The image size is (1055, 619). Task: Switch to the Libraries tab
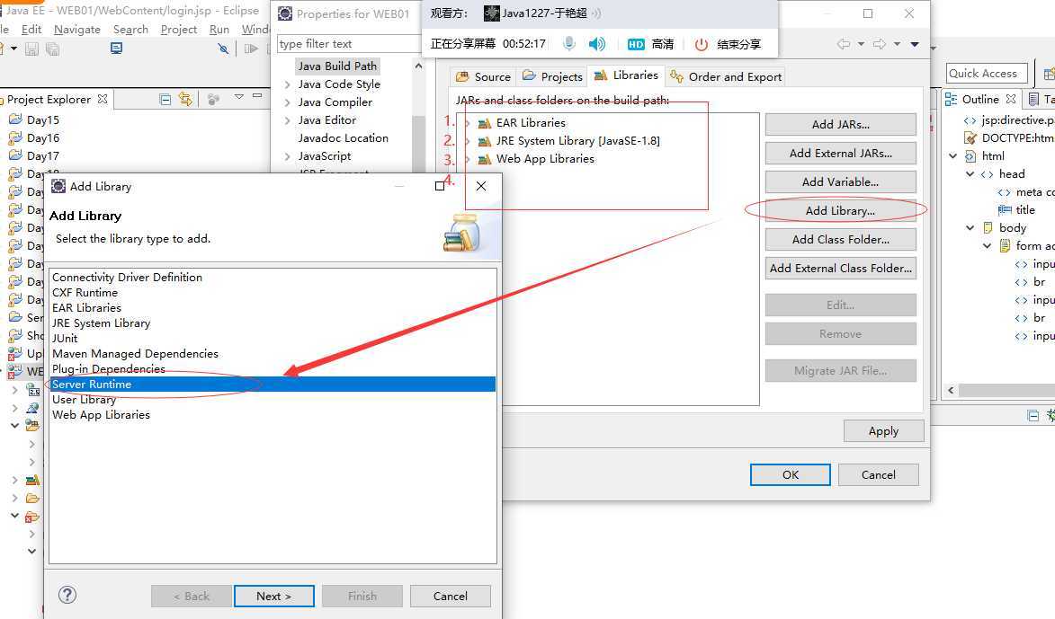626,75
